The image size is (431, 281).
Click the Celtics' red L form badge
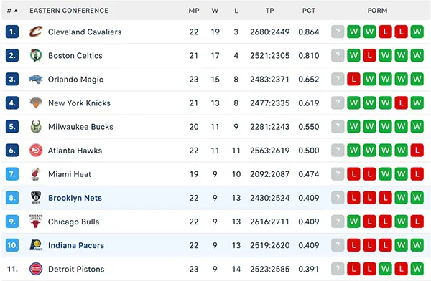[x=369, y=55]
